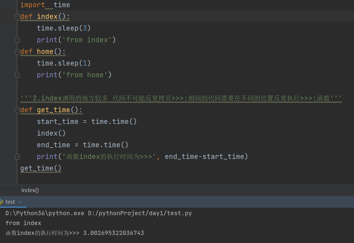Click the time.sleep(3) line
Viewport: 354px width, 243px height.
(x=64, y=28)
